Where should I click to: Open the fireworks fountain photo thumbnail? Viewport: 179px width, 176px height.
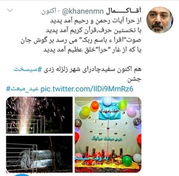tap(39, 115)
